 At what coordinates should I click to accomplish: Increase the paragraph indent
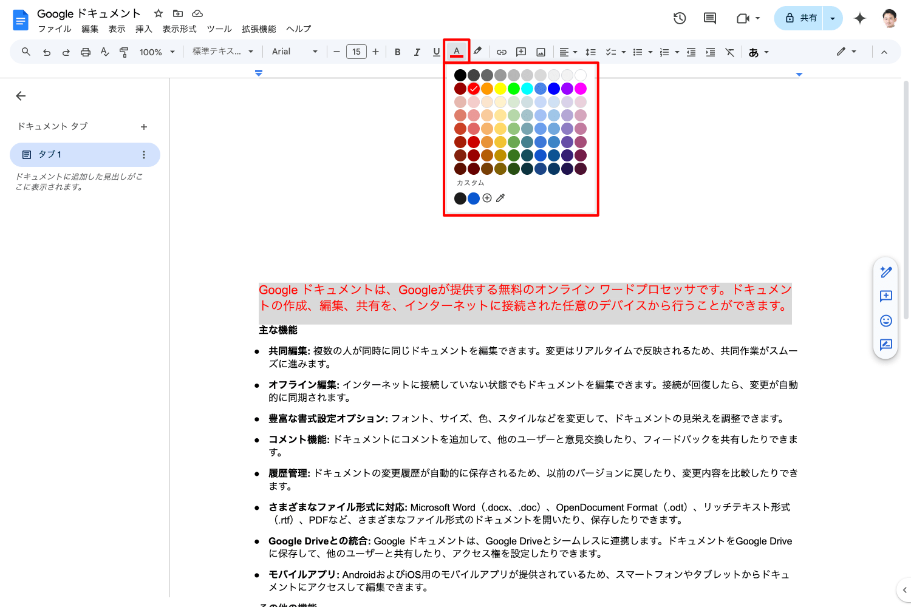click(711, 52)
